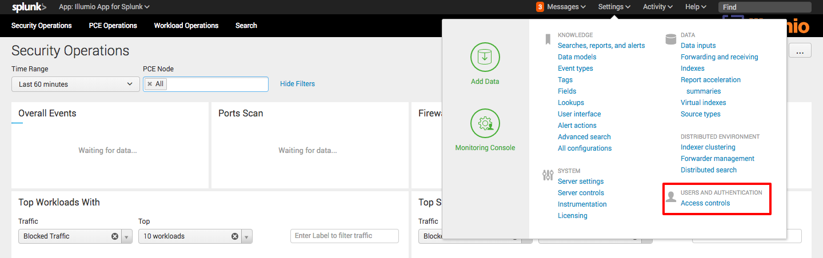Open Server settings
The image size is (823, 258).
tap(581, 182)
